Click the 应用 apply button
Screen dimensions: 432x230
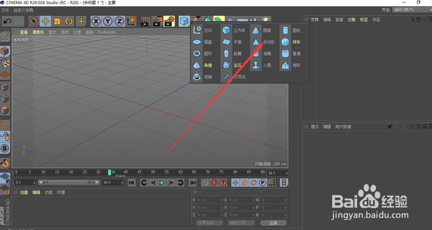pyautogui.click(x=273, y=223)
